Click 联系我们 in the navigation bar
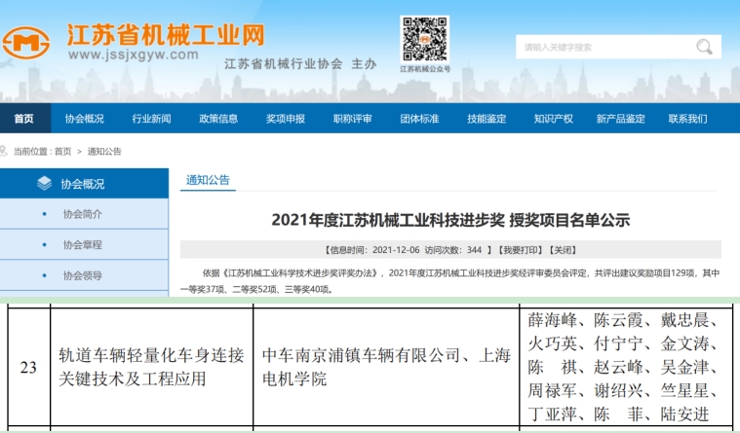This screenshot has width=740, height=433. click(x=687, y=119)
